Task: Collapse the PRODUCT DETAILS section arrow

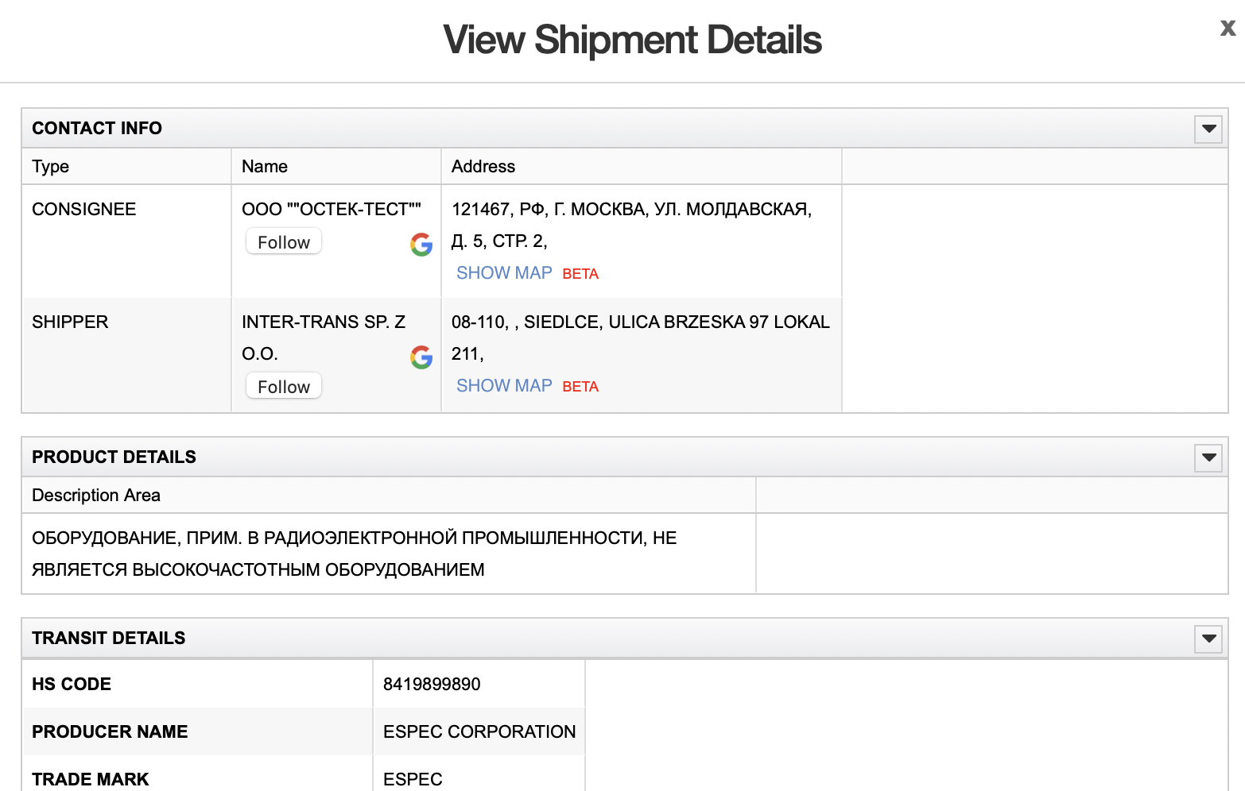Action: point(1208,457)
